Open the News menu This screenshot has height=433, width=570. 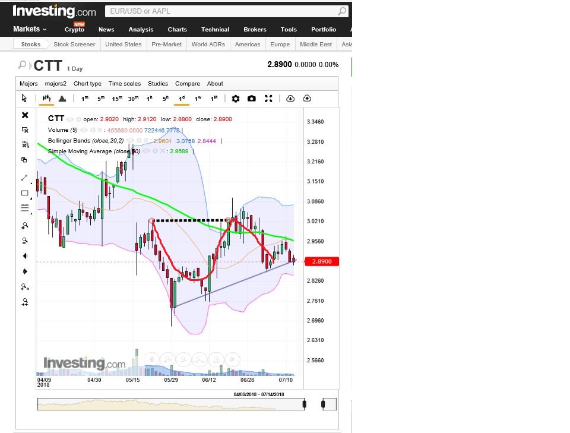[106, 30]
